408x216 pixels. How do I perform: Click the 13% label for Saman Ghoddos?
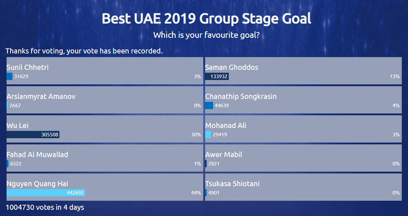click(x=395, y=76)
